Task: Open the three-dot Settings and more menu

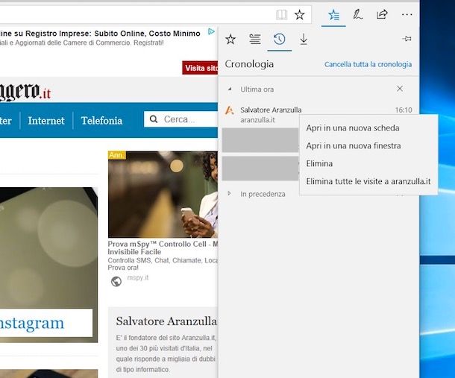Action: coord(407,14)
